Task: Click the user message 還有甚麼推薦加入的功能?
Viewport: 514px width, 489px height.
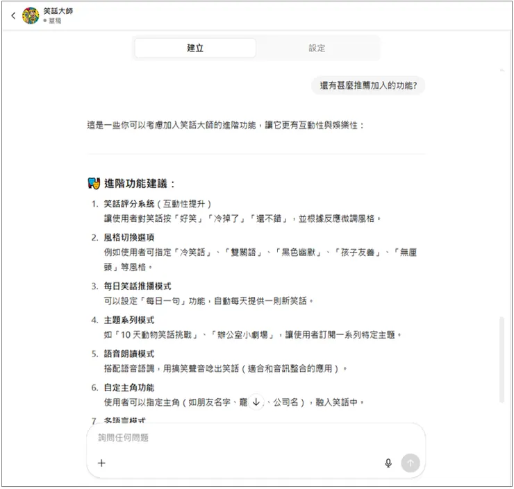Action: click(368, 86)
